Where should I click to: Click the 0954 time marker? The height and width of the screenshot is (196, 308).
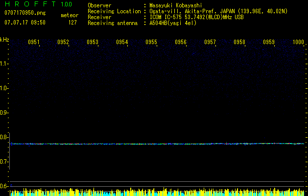point(122,42)
